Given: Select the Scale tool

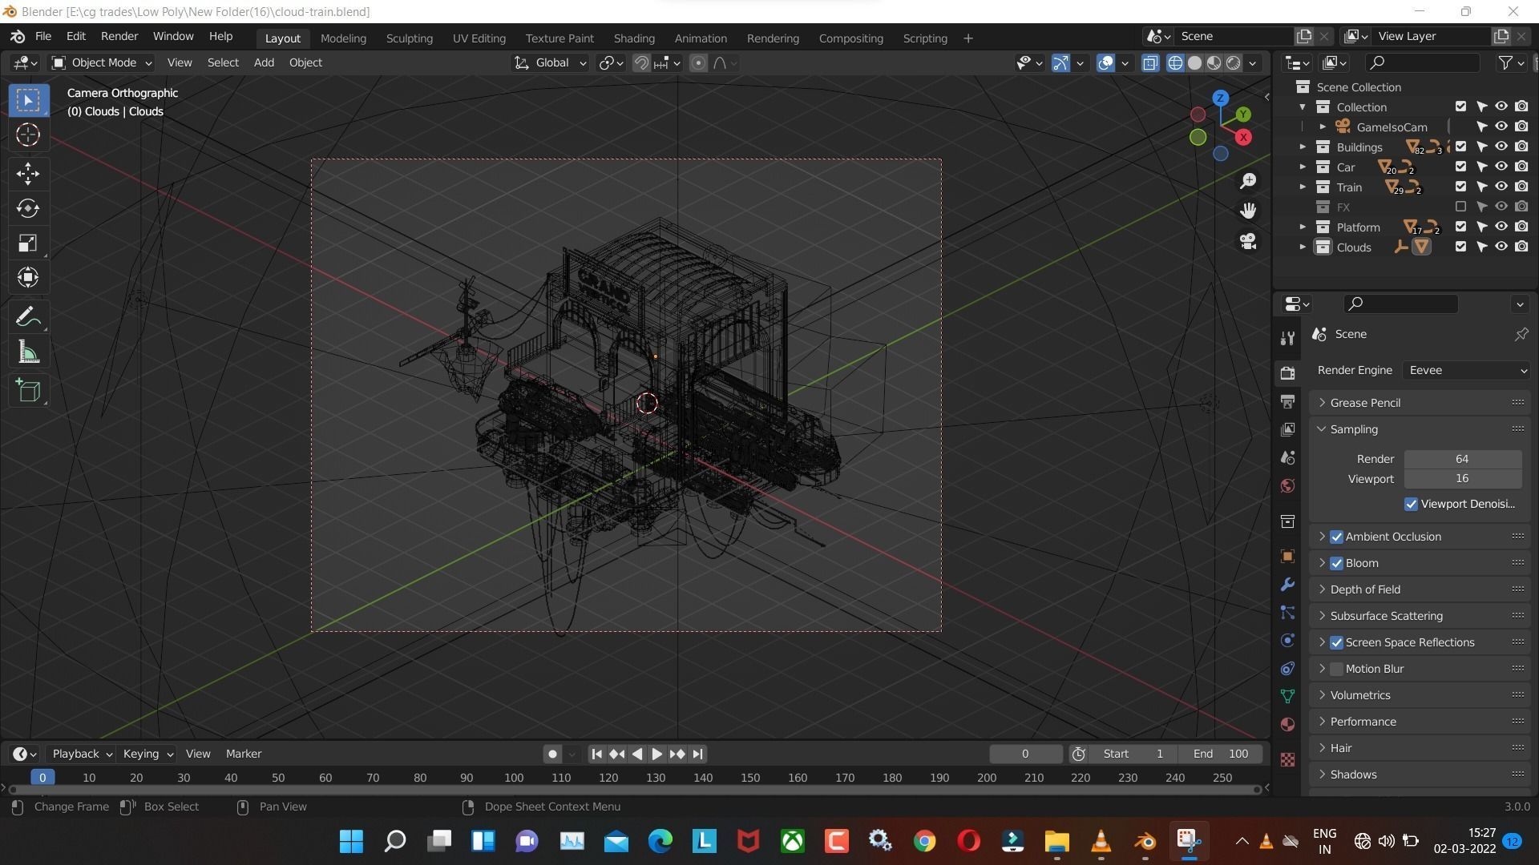Looking at the screenshot, I should pos(28,243).
